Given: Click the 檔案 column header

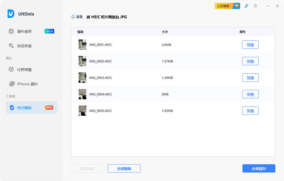Looking at the screenshot, I should coord(80,32).
